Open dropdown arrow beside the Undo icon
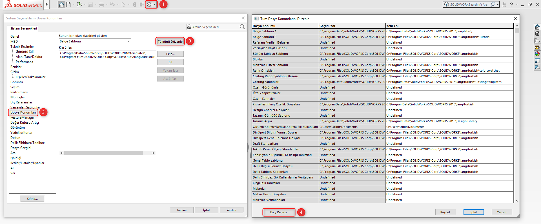The image size is (541, 224). pos(118,4)
